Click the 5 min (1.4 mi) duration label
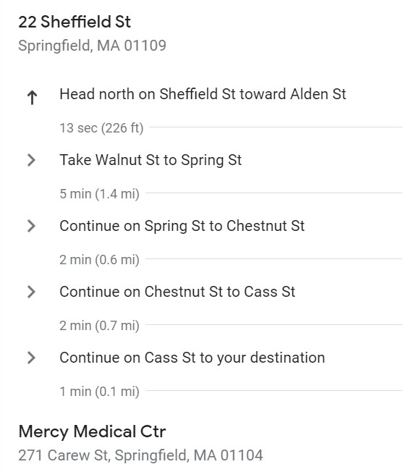 (x=100, y=194)
